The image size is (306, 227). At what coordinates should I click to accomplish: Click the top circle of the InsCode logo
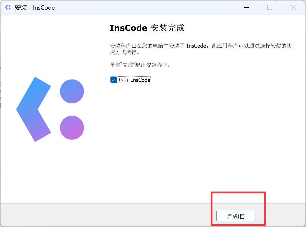tap(72, 91)
